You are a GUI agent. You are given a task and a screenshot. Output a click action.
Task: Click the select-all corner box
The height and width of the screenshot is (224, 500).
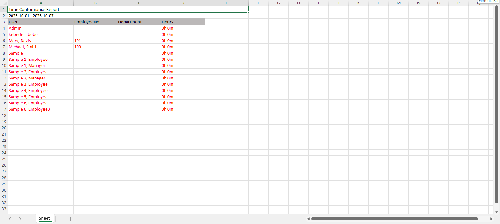coord(4,3)
